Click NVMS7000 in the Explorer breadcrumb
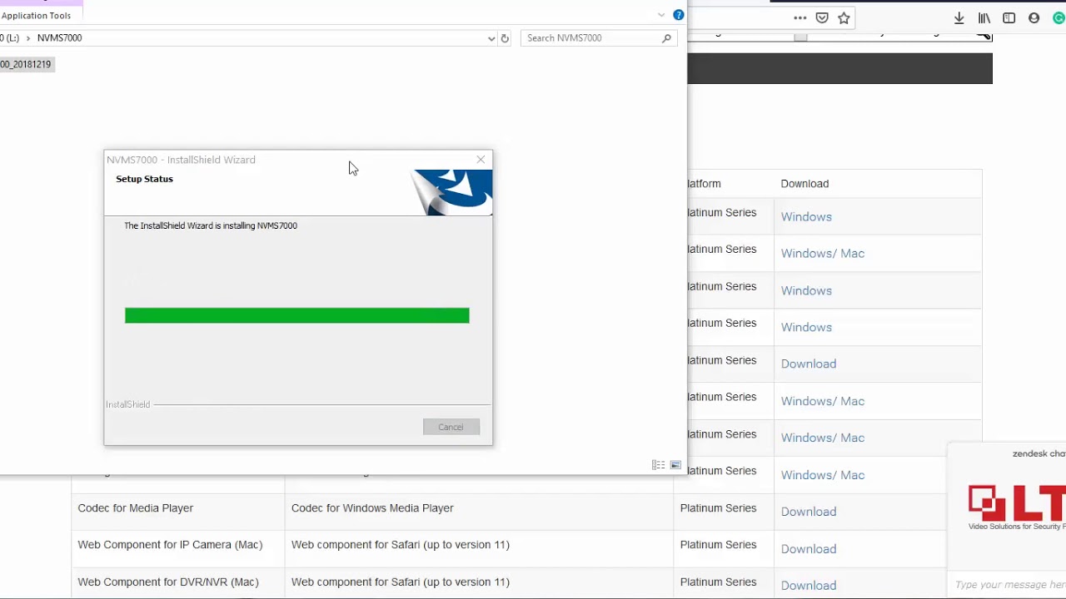 [59, 38]
